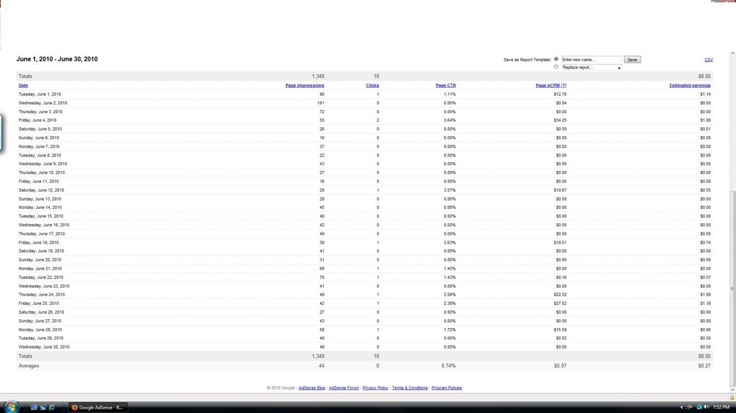Select the 'Enter new name' radio button
Screen dimensions: 736x413
tap(556, 59)
